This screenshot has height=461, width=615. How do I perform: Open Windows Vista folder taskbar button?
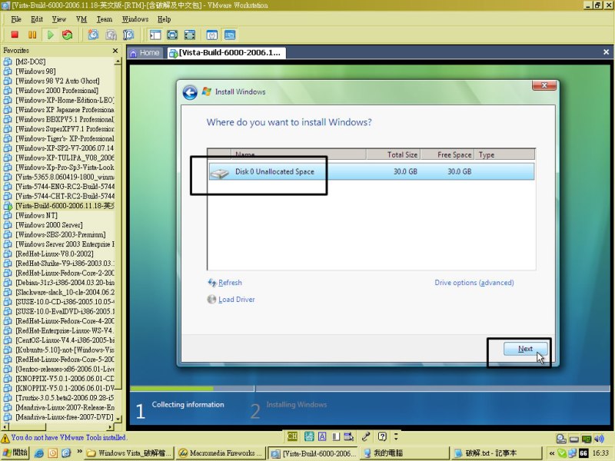click(x=128, y=453)
